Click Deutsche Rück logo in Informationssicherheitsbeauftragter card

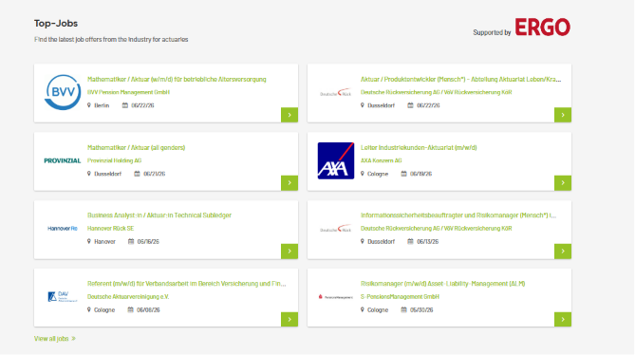[336, 229]
